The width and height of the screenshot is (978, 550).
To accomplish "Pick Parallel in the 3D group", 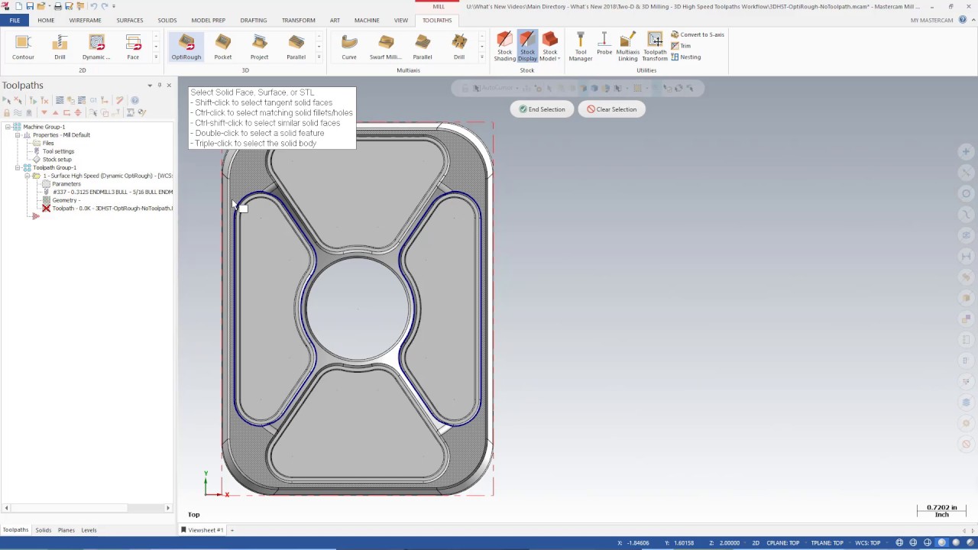I will pos(296,47).
